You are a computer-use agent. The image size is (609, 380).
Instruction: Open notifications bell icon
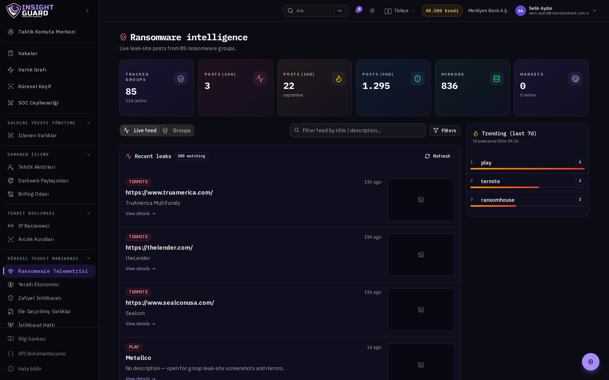point(357,11)
